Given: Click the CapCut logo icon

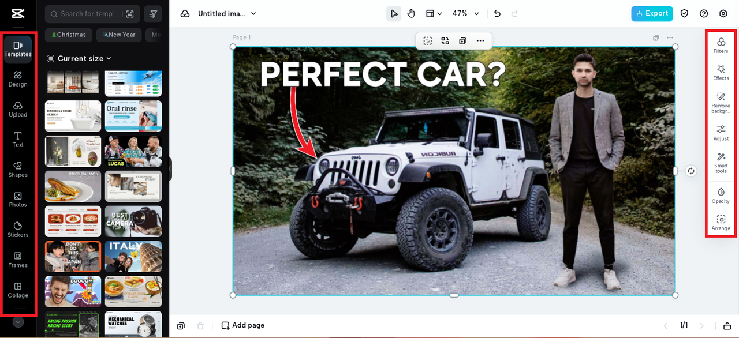Looking at the screenshot, I should [18, 13].
